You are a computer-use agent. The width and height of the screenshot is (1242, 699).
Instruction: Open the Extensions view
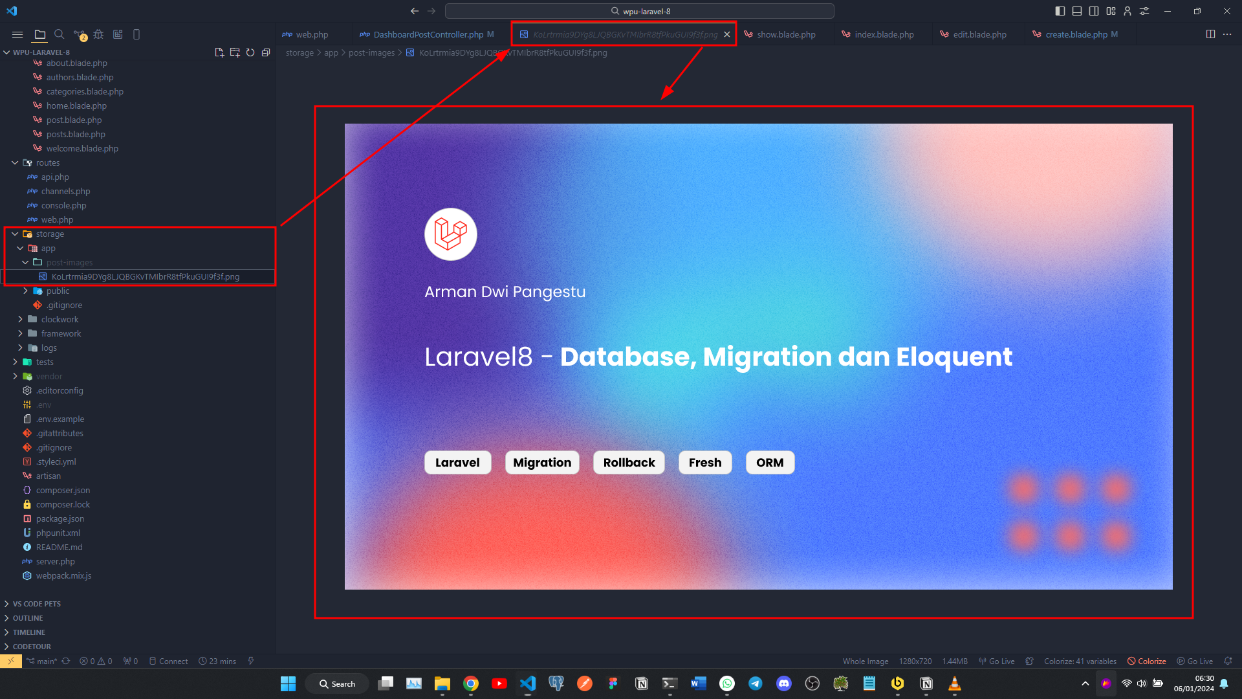[x=118, y=34]
